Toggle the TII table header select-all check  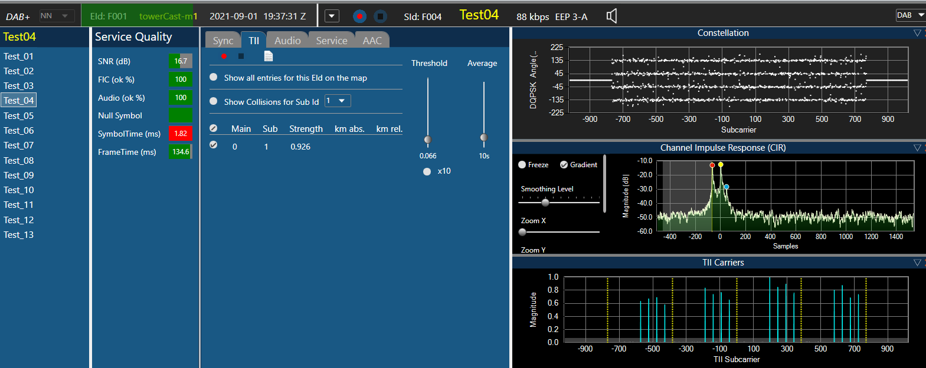coord(214,128)
